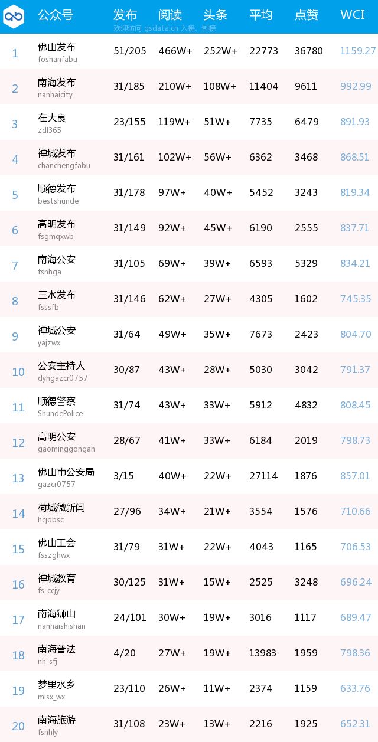Screen dimensions: 378x742
Task: Select the 公众号 column header
Action: point(56,15)
